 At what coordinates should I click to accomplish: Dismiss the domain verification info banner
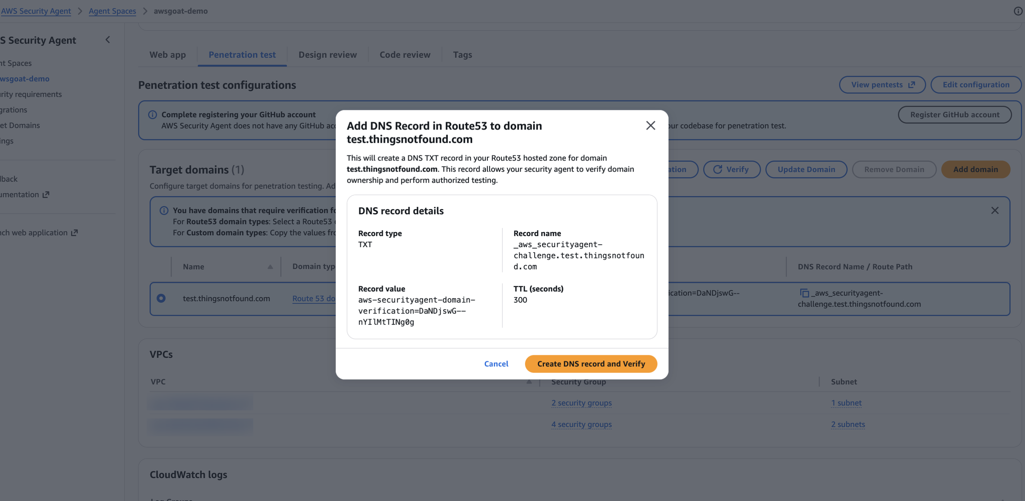(995, 210)
